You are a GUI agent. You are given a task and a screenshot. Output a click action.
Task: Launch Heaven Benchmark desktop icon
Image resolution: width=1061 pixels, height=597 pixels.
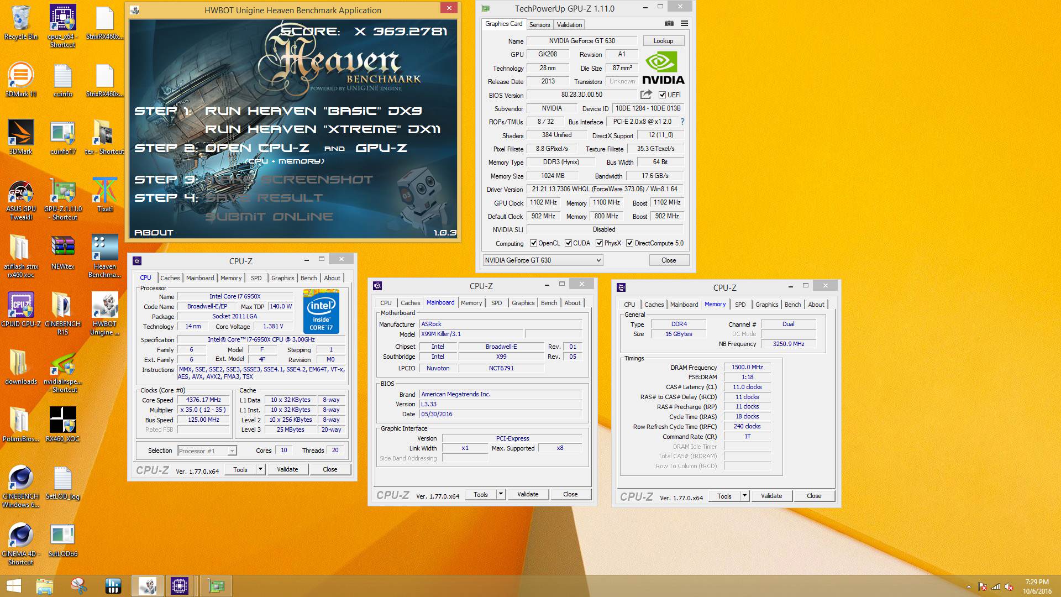pyautogui.click(x=104, y=256)
